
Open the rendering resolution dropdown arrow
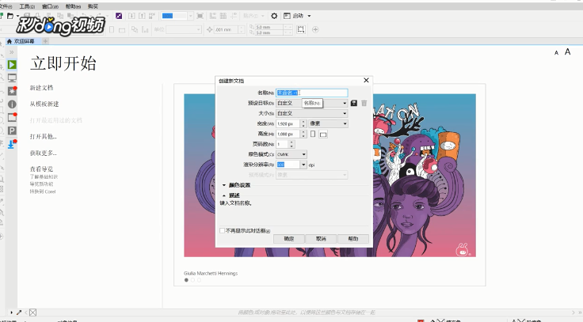click(303, 165)
